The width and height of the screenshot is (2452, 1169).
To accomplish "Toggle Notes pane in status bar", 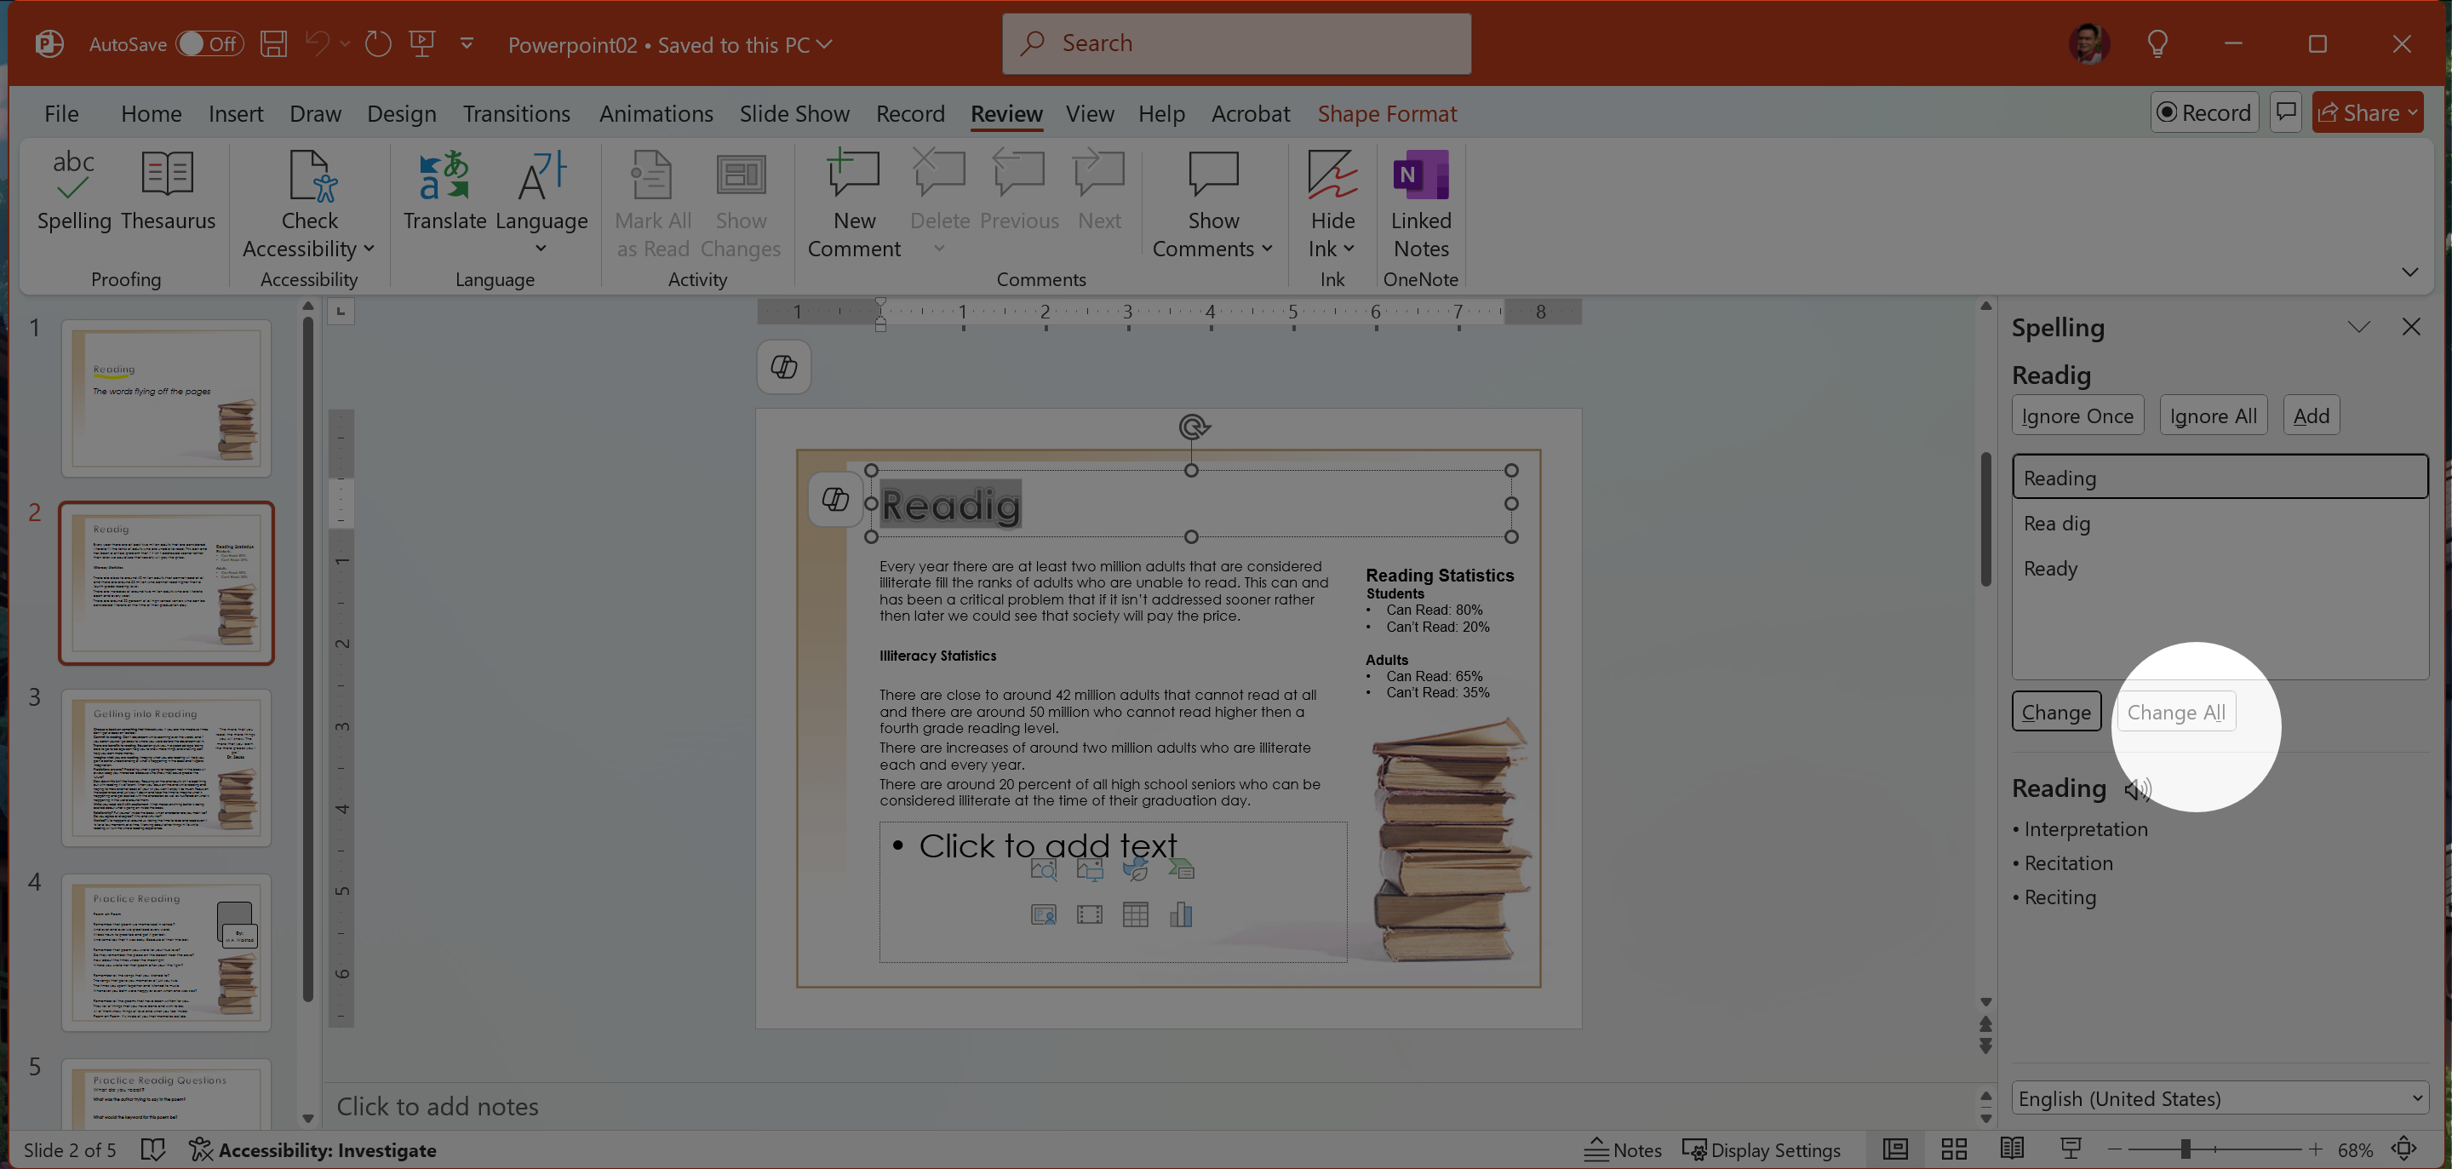I will click(1623, 1149).
